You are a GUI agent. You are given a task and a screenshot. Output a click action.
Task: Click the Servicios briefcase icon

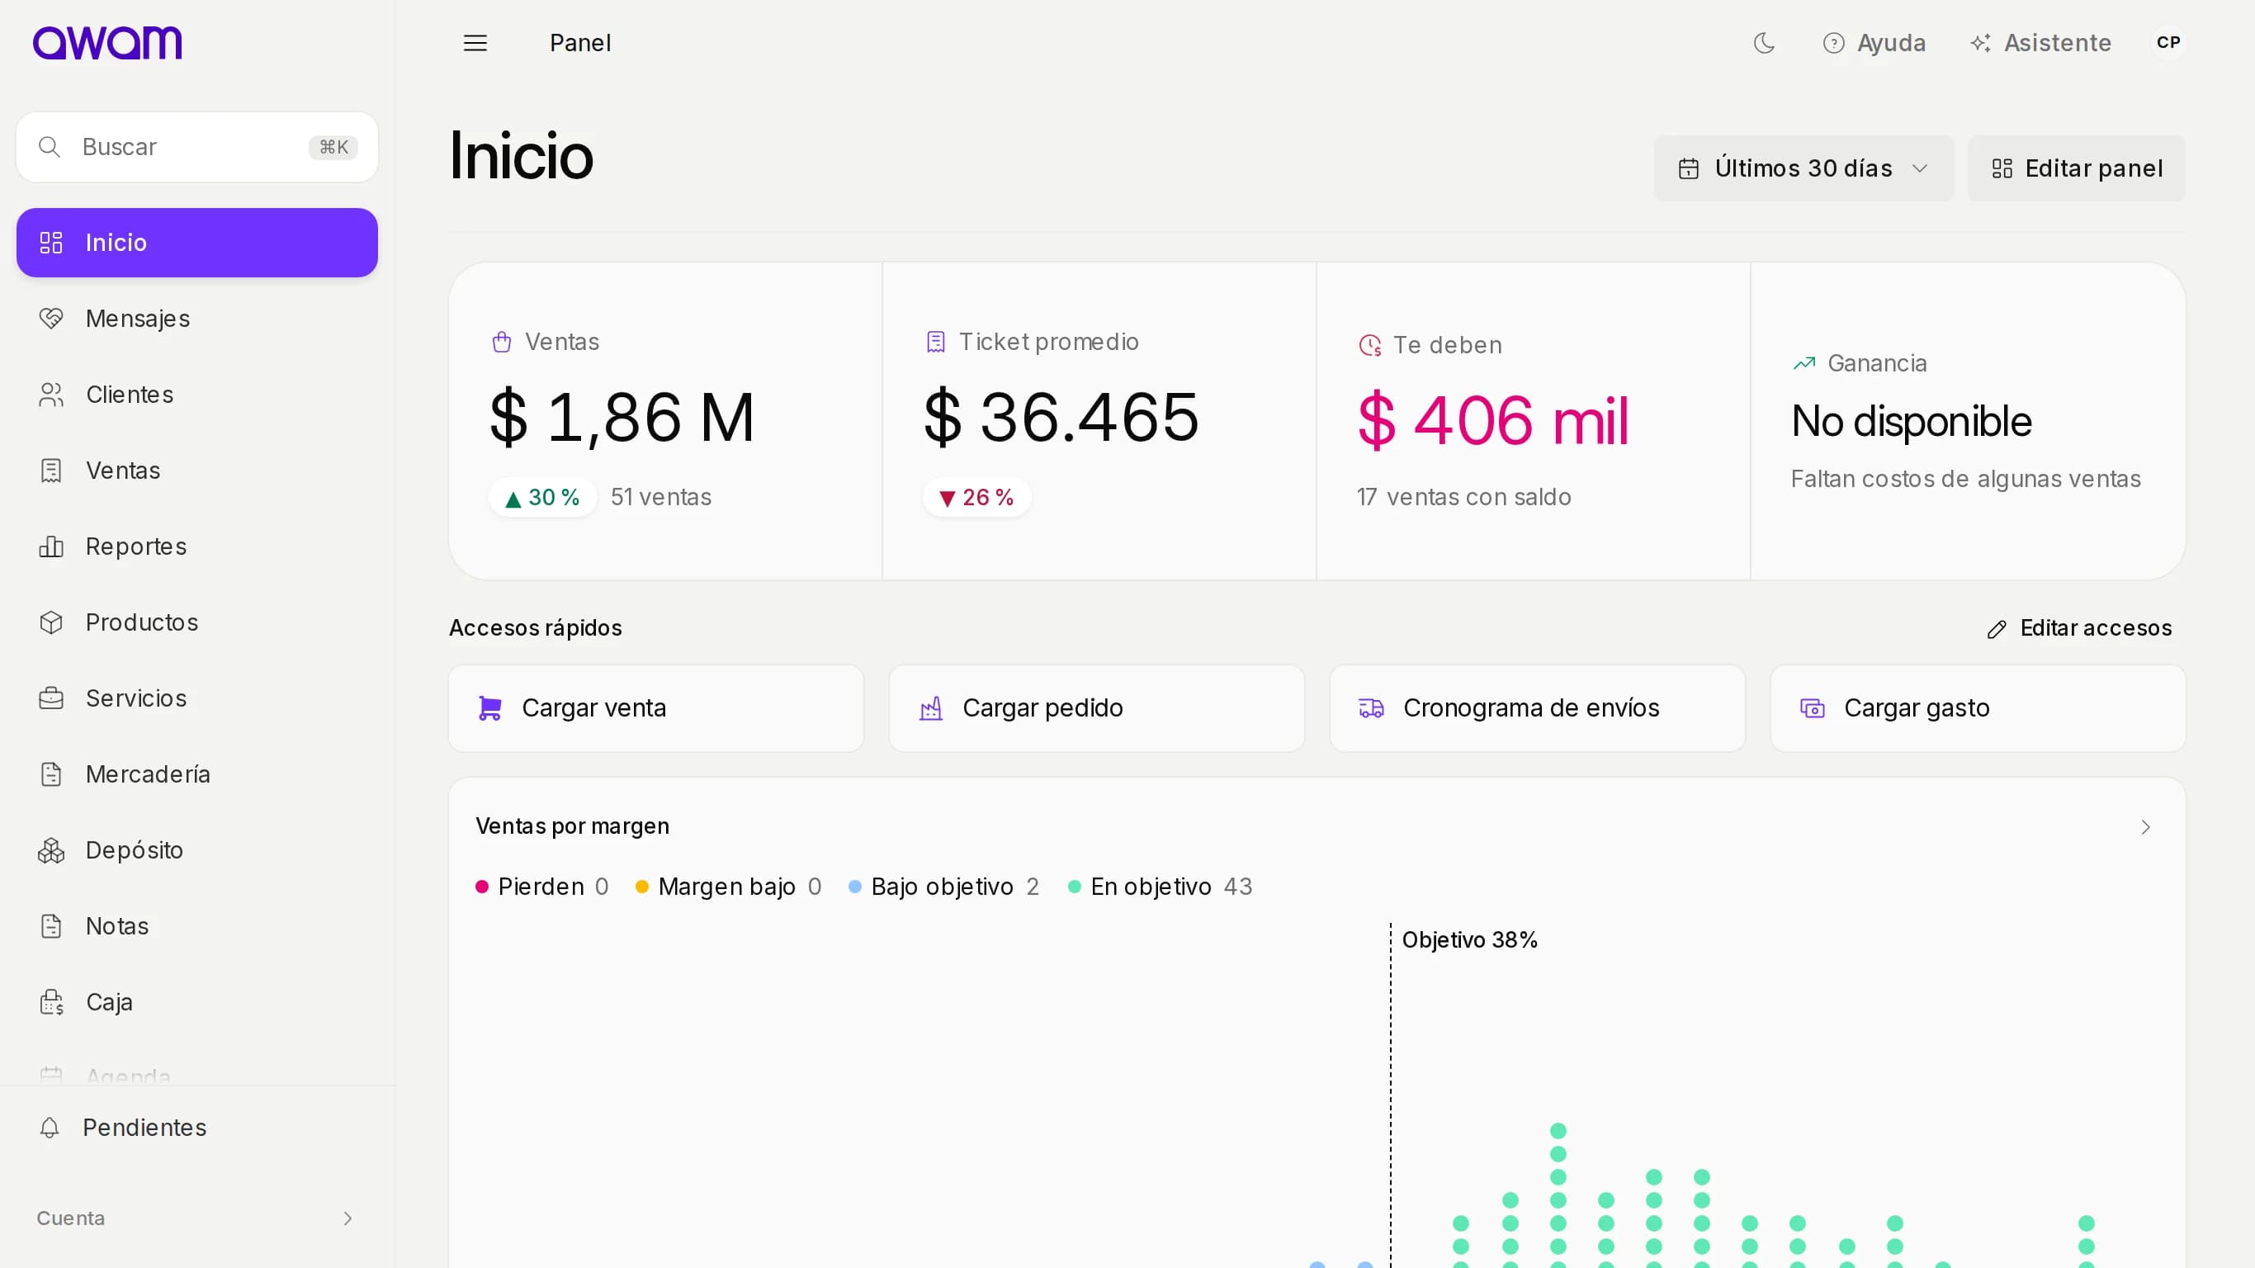[x=52, y=698]
